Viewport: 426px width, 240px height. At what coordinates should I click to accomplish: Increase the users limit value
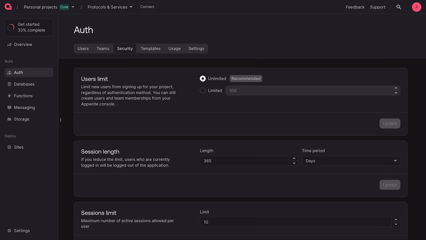(x=396, y=88)
